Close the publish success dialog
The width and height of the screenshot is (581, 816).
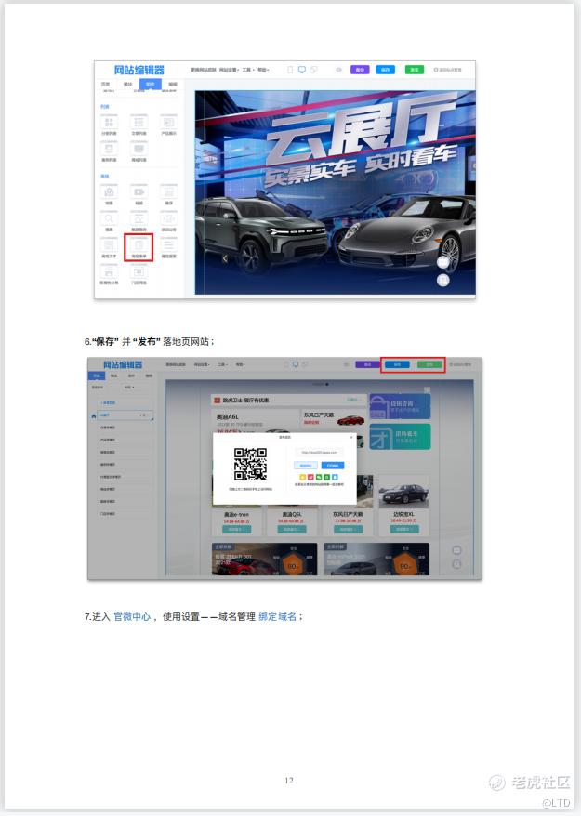[x=351, y=436]
